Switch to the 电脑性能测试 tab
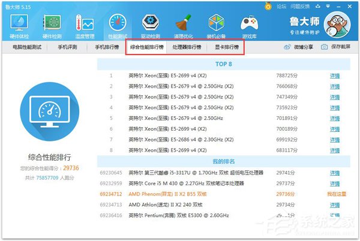This screenshot has height=241, width=360. (27, 47)
